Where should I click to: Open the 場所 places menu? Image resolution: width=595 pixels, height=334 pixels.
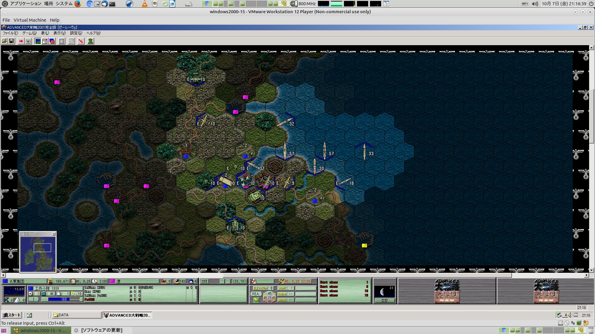tap(48, 4)
